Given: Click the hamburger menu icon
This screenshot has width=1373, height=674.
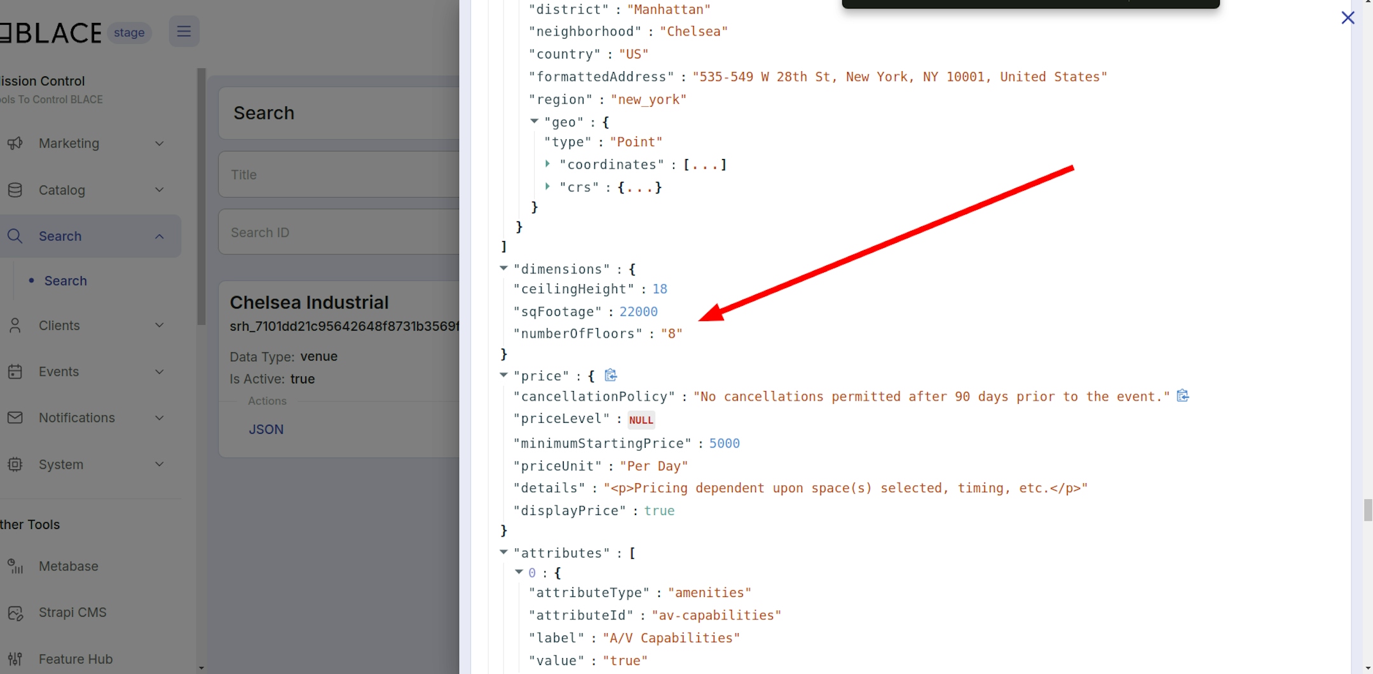Looking at the screenshot, I should pyautogui.click(x=184, y=31).
